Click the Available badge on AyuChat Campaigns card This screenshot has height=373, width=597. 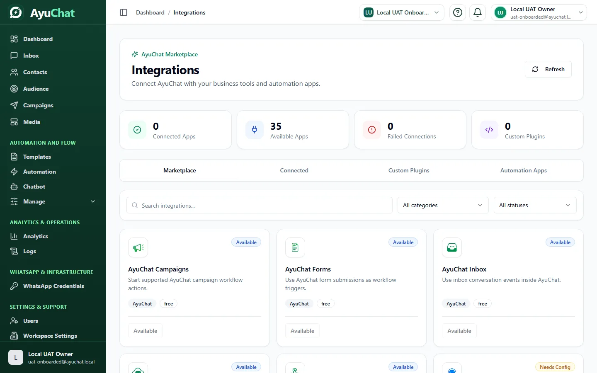pos(246,242)
